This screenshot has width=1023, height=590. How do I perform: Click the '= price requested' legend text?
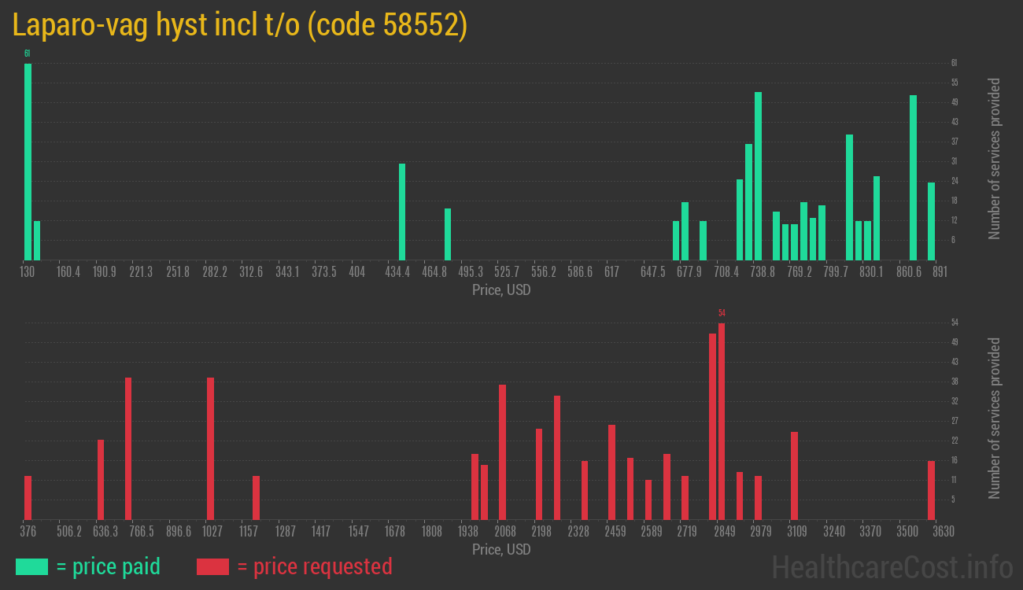pyautogui.click(x=314, y=566)
